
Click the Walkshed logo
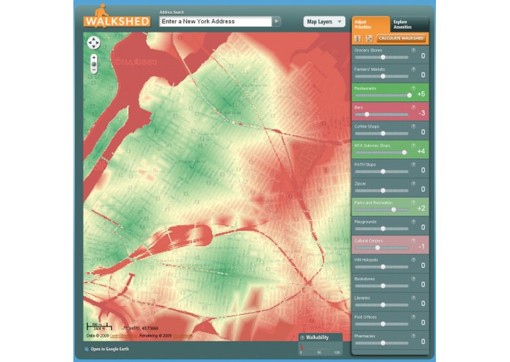pyautogui.click(x=117, y=18)
